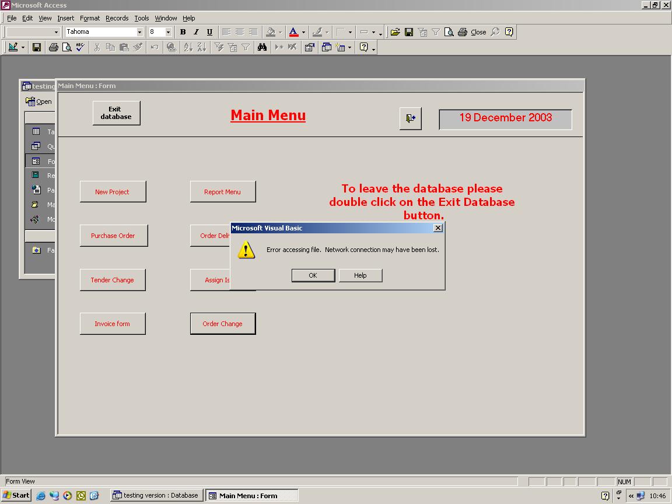Click the Insert Hyperlink globe icon
The height and width of the screenshot is (504, 672).
[171, 47]
